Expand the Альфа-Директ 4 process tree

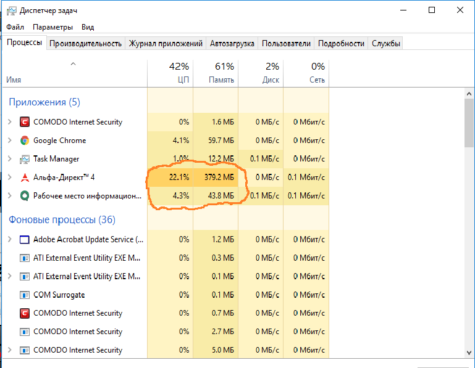(9, 178)
